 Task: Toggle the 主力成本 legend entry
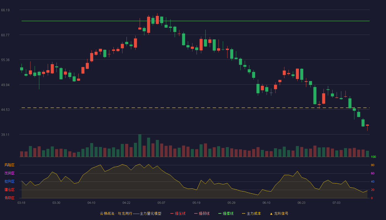[x=251, y=213]
